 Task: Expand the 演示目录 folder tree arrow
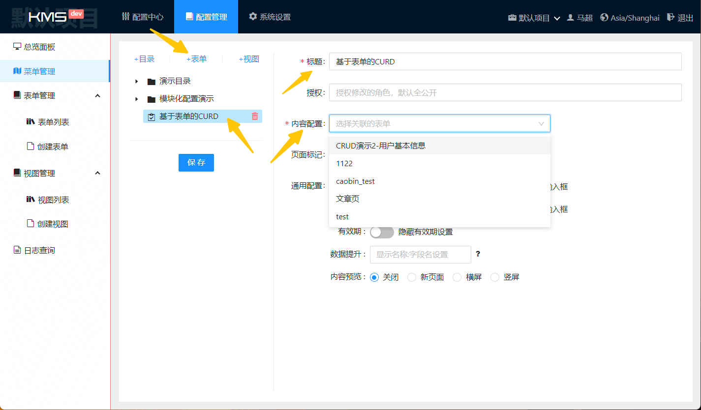pos(137,81)
